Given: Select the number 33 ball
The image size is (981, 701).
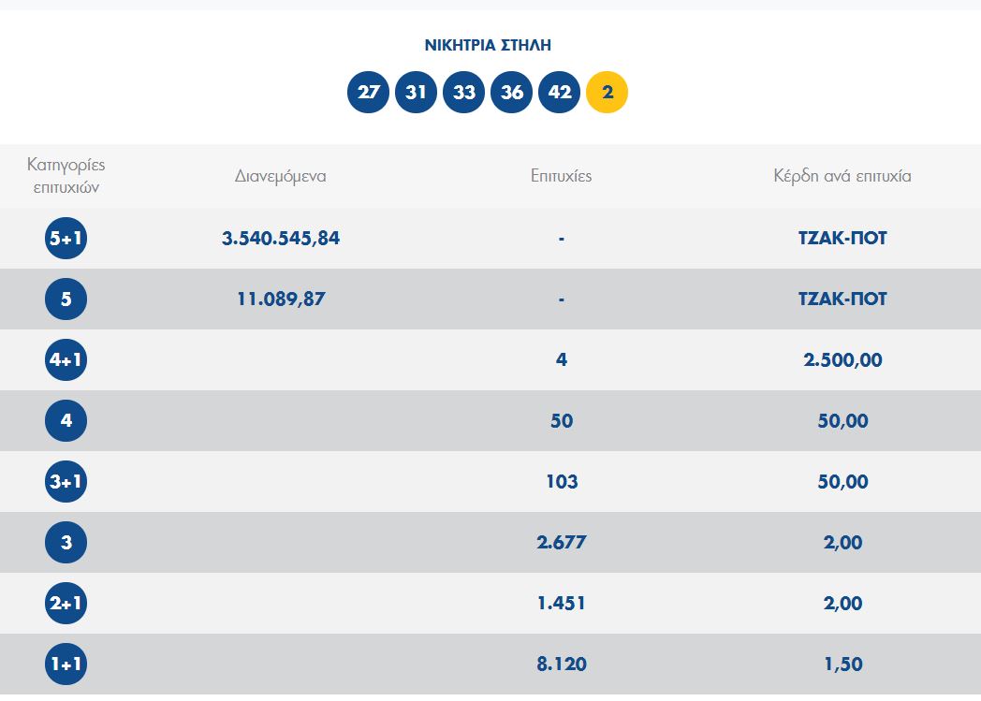Looking at the screenshot, I should (463, 93).
